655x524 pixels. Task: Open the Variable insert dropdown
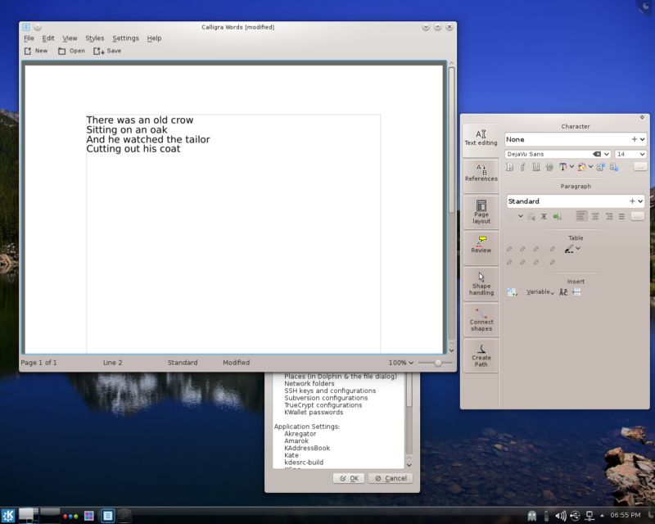(540, 292)
